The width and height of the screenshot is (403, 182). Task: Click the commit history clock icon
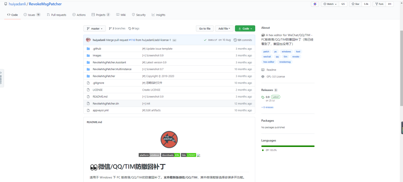click(235, 40)
